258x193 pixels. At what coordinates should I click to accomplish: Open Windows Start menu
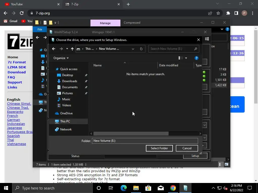[6, 188]
